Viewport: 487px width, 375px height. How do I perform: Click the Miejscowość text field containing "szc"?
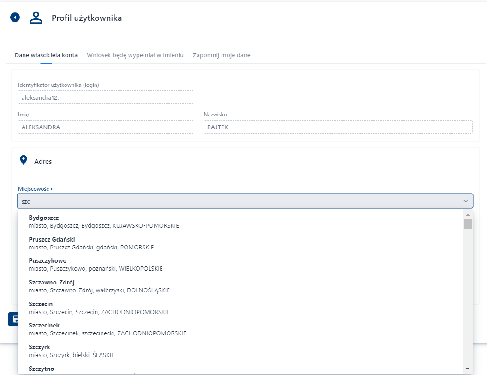[231, 201]
